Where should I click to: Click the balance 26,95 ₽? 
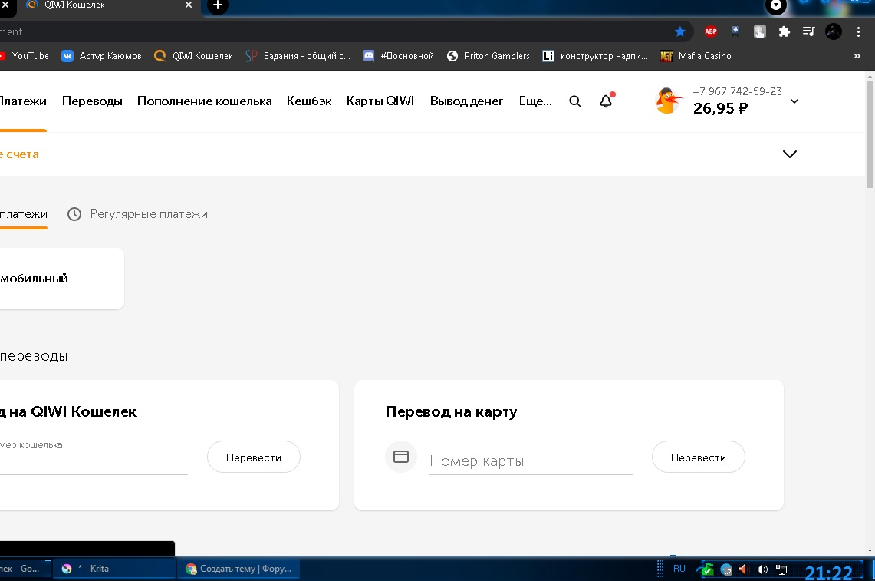click(x=720, y=108)
